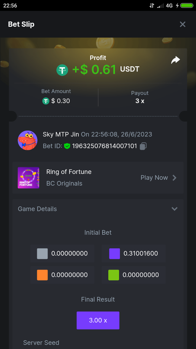The image size is (196, 349).
Task: Click the share arrow icon
Action: (175, 60)
